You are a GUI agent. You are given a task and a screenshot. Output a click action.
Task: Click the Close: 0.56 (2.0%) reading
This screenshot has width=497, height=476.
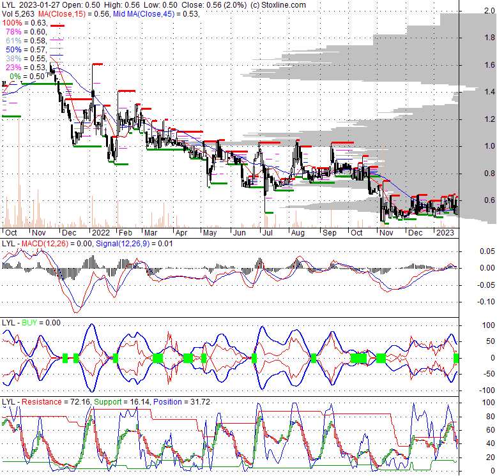click(214, 5)
